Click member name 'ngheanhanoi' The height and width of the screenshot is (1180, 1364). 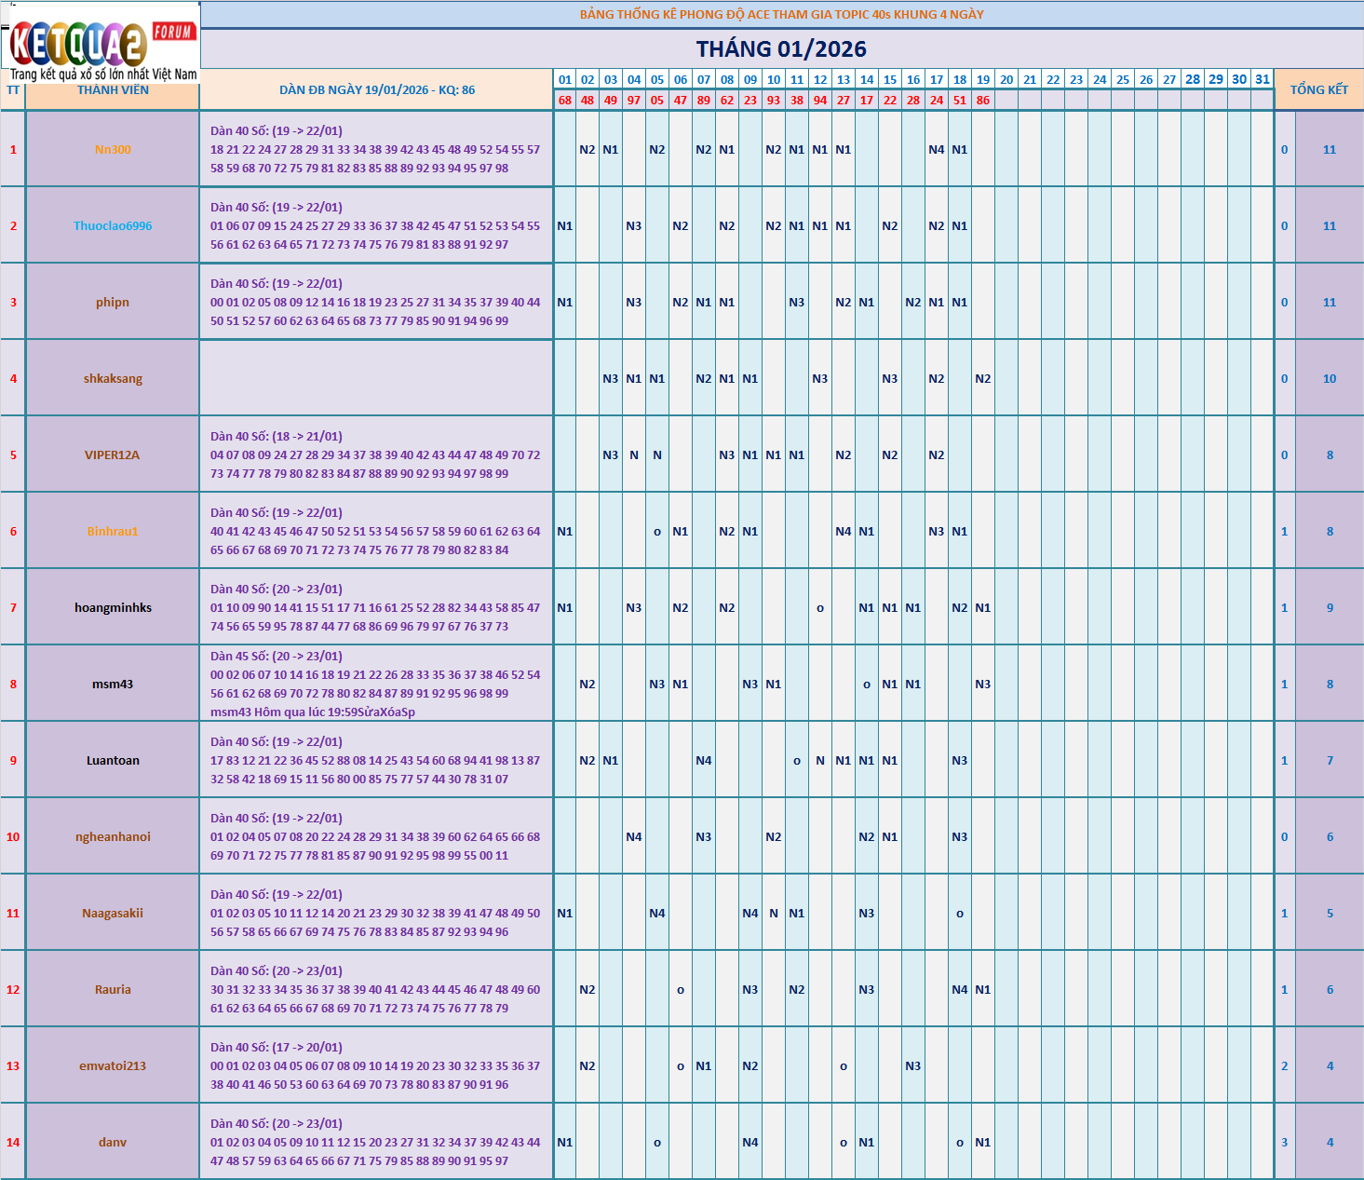coord(113,837)
